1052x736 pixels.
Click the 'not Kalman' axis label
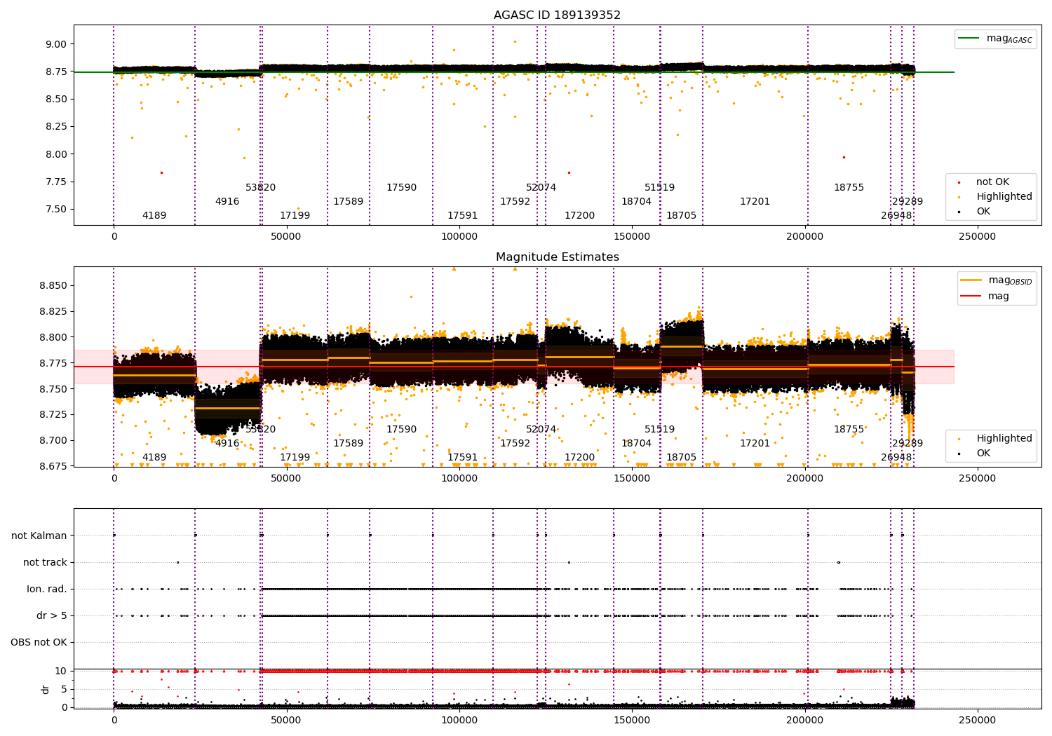(39, 536)
